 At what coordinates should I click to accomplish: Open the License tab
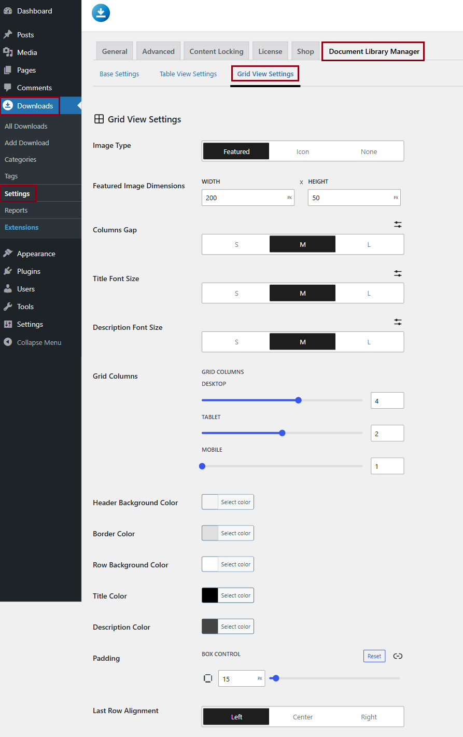pyautogui.click(x=270, y=51)
